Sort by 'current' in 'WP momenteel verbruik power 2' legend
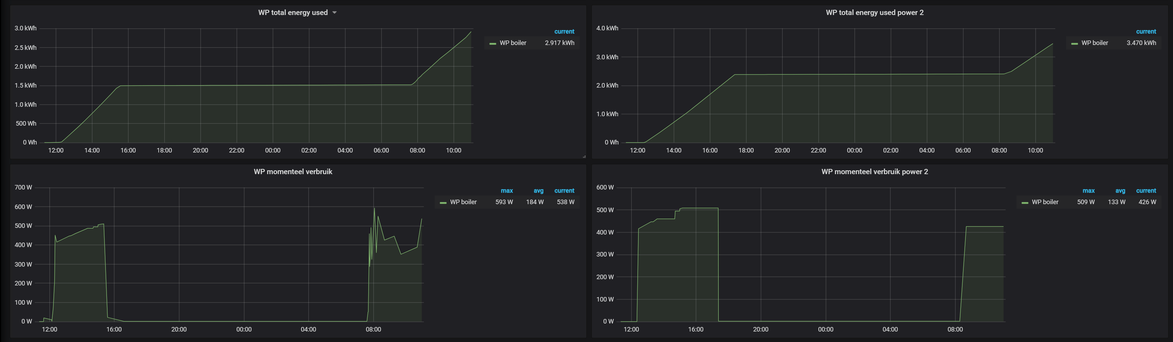1173x342 pixels. tap(1146, 191)
